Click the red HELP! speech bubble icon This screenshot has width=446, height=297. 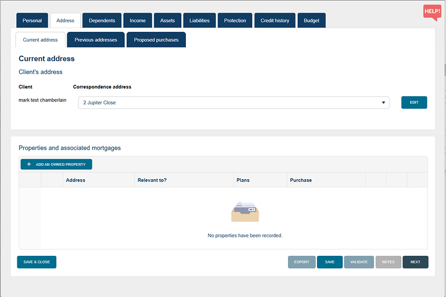point(432,13)
